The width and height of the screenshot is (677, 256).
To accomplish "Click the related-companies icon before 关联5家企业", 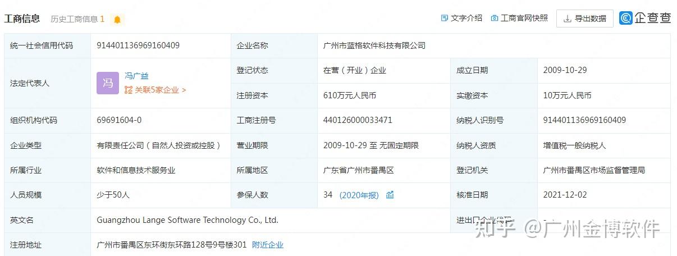I will (x=129, y=90).
